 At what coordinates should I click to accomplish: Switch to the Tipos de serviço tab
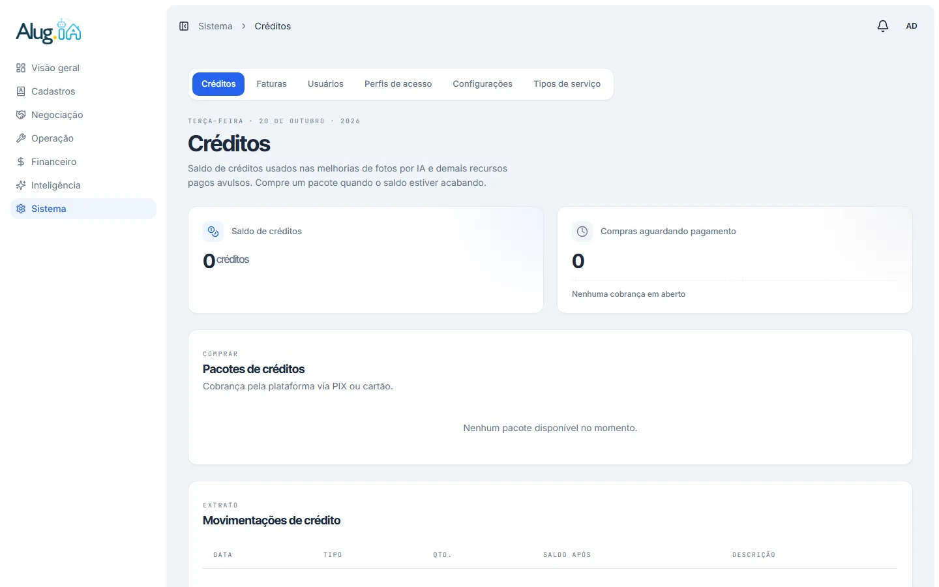coord(567,84)
